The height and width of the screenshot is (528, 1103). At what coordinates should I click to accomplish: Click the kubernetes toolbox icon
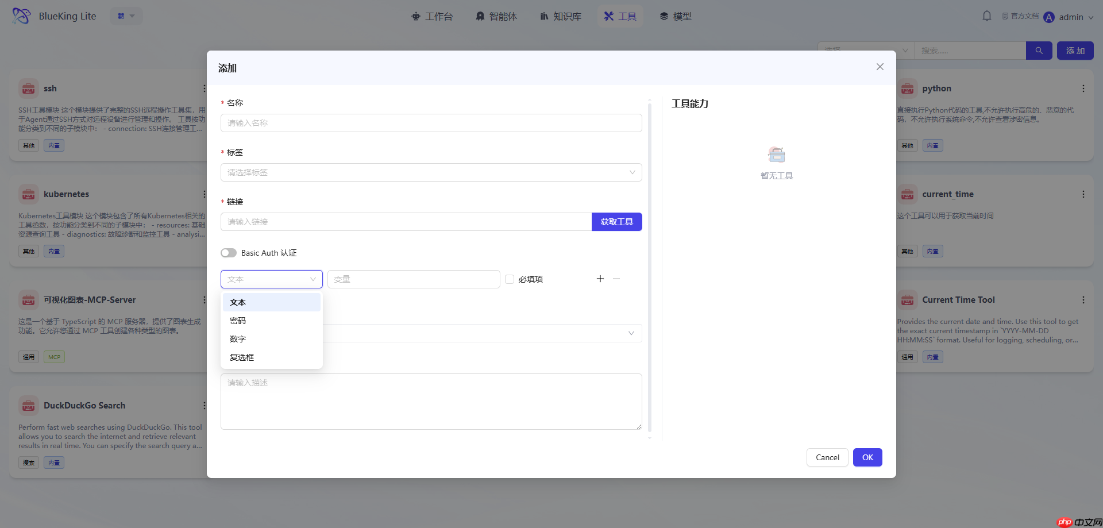(x=28, y=194)
